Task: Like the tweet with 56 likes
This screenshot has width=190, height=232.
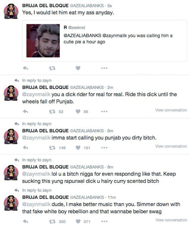Action: pyautogui.click(x=78, y=112)
